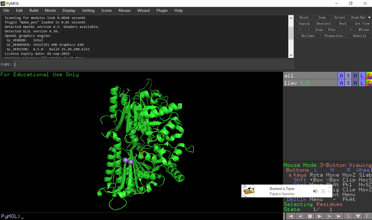372x220 pixels.
Task: Click log scrollbar up arrow
Action: [291, 18]
